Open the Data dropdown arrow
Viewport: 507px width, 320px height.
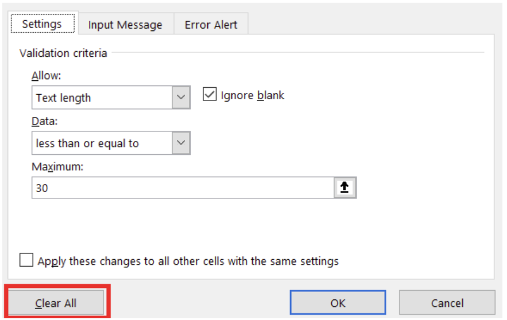point(181,143)
